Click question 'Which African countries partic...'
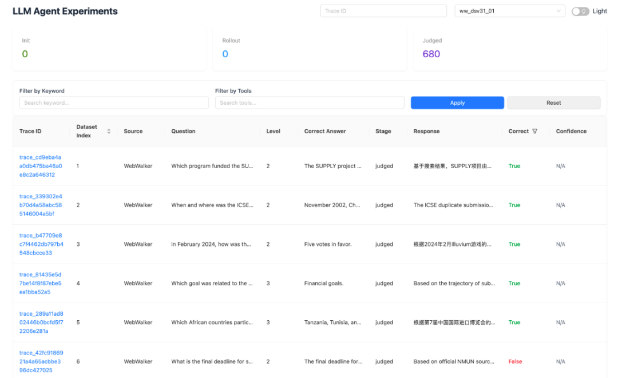The height and width of the screenshot is (378, 618). click(x=212, y=322)
